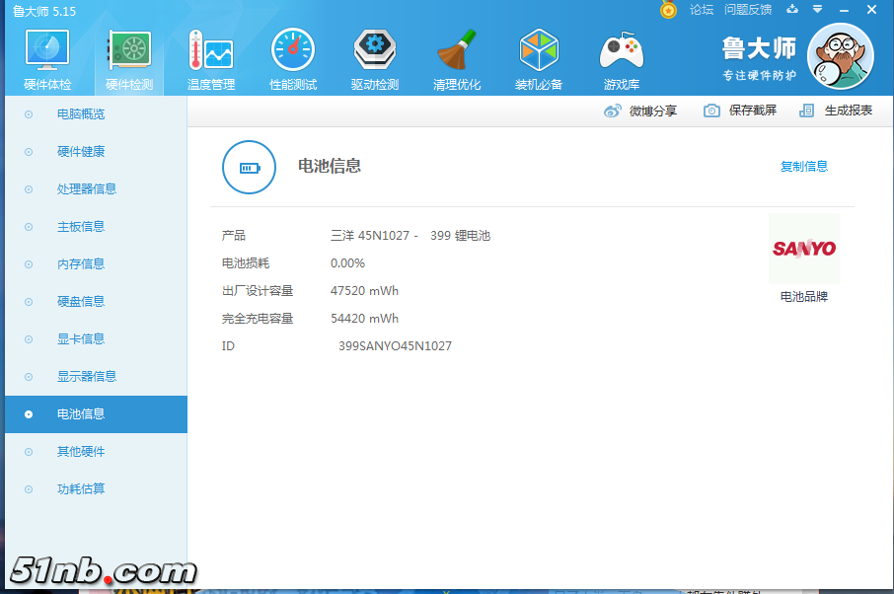
Task: Select 电脑概览 in the sidebar
Action: (81, 114)
